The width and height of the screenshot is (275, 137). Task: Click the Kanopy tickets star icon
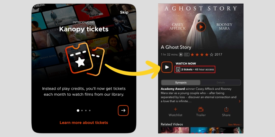coord(85,59)
